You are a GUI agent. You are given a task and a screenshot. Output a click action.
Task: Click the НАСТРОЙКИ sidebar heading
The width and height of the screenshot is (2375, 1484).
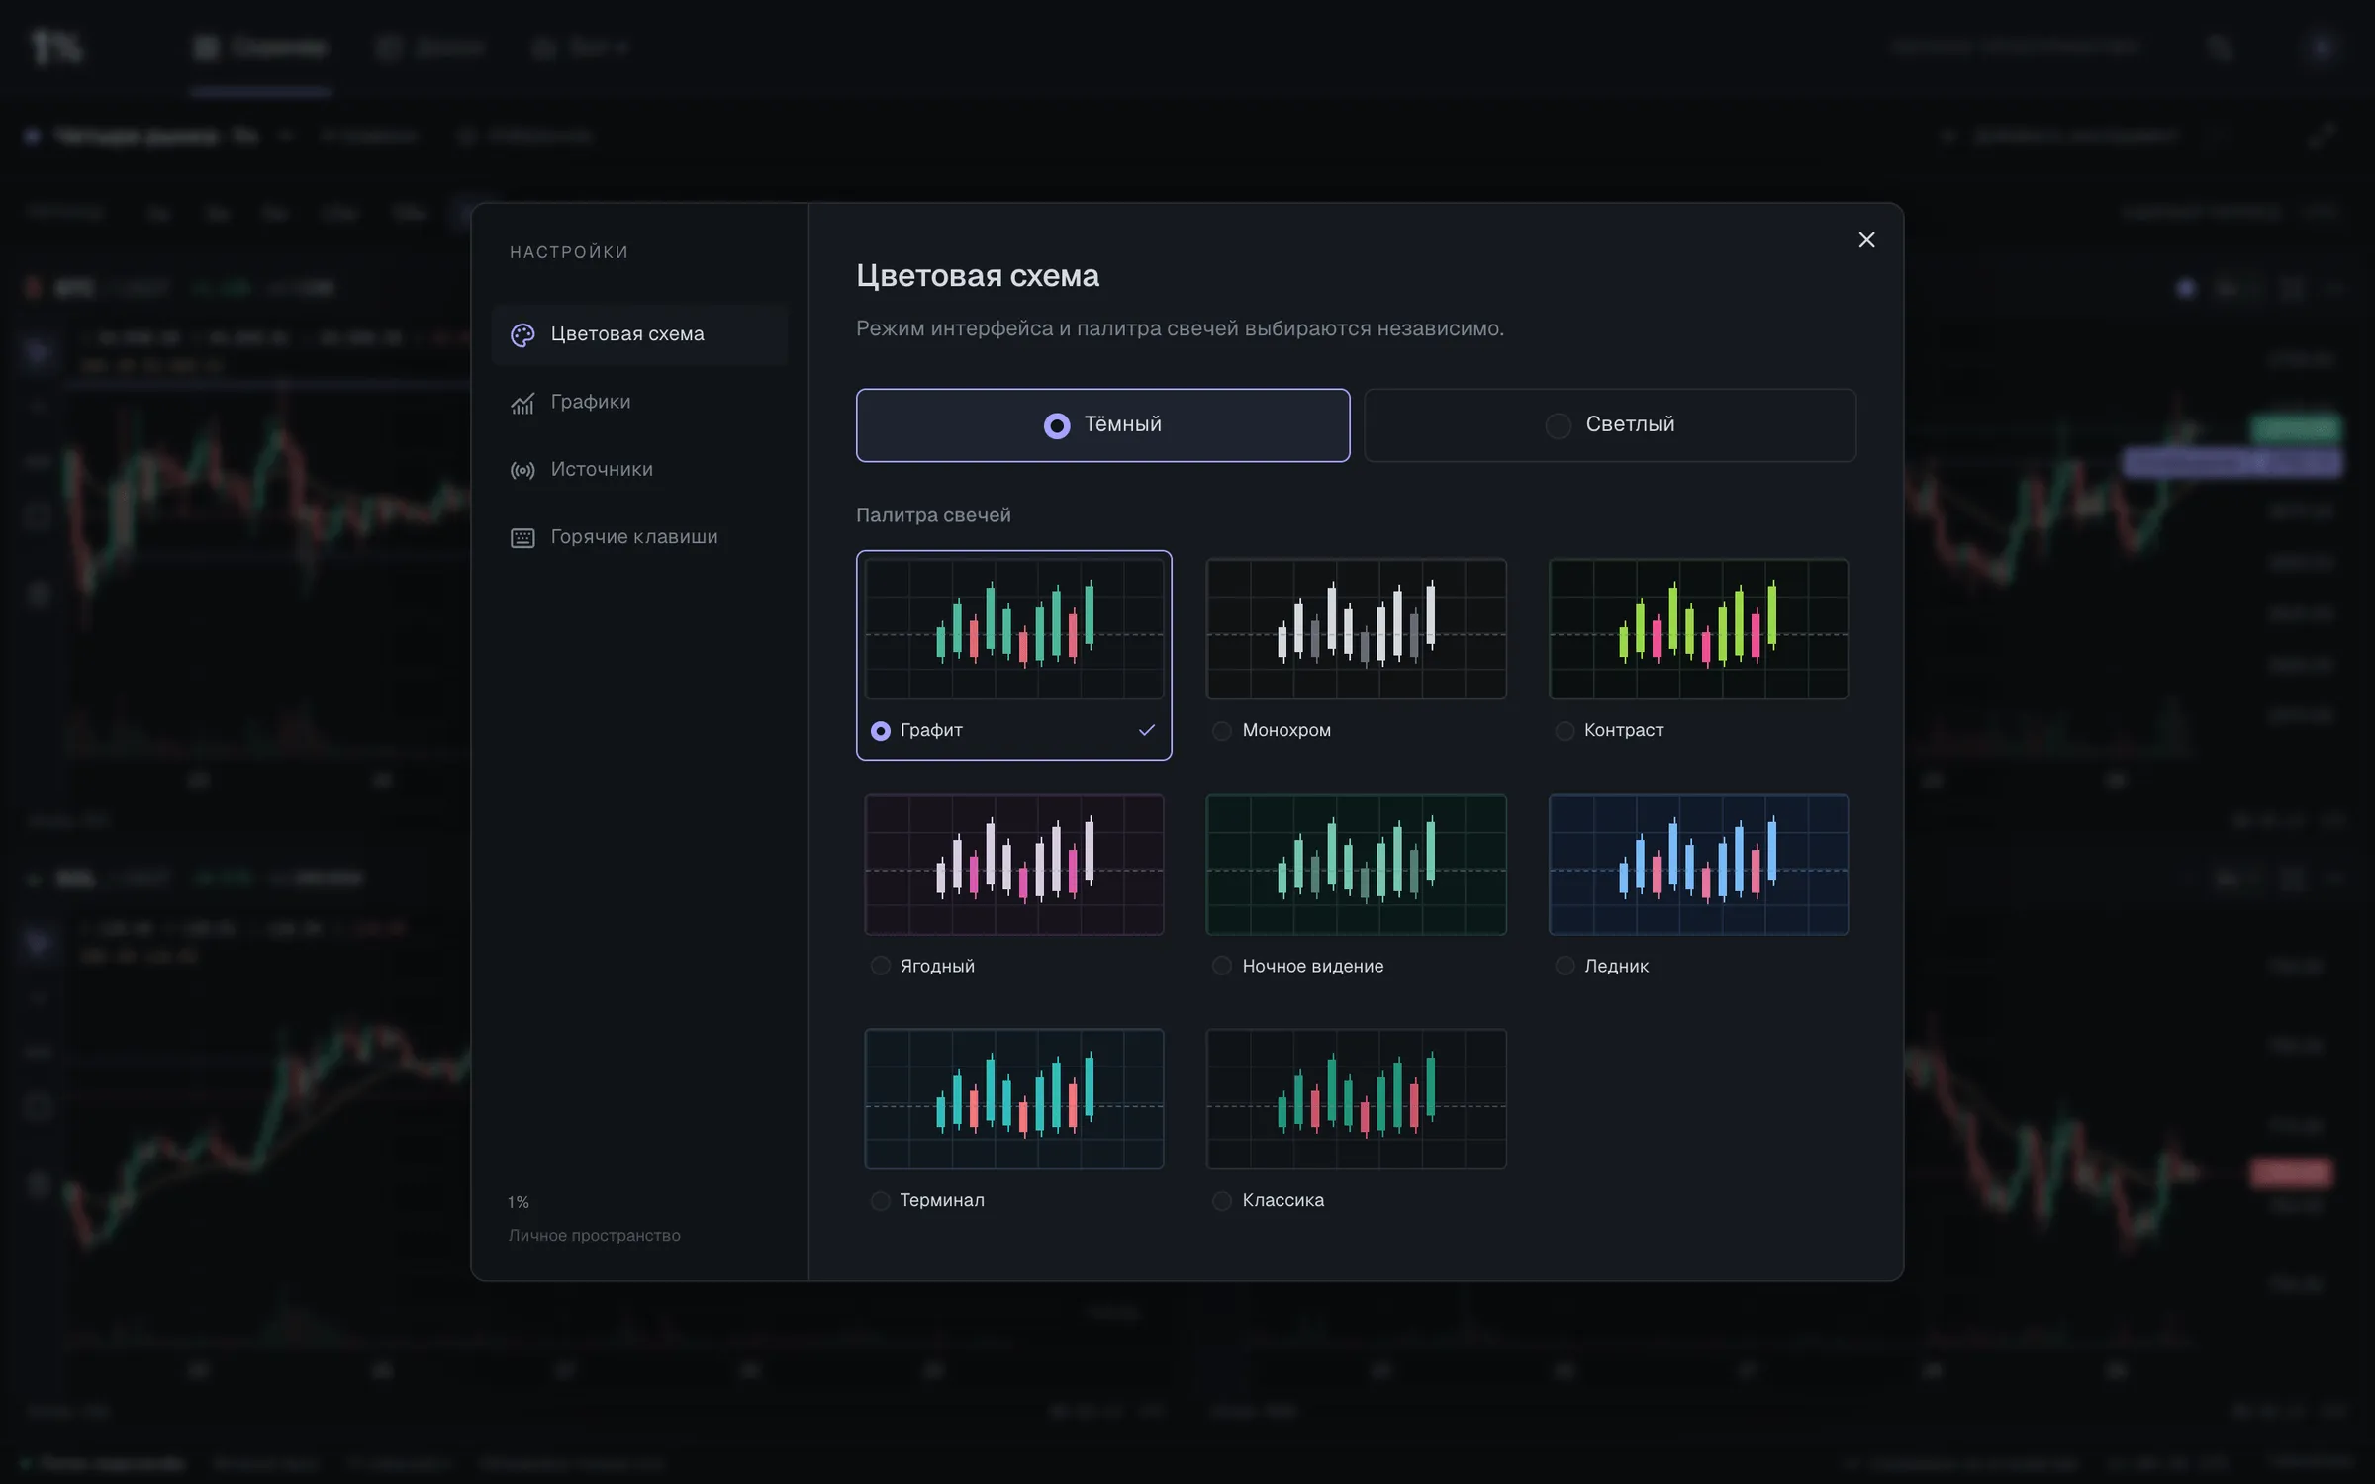tap(569, 252)
